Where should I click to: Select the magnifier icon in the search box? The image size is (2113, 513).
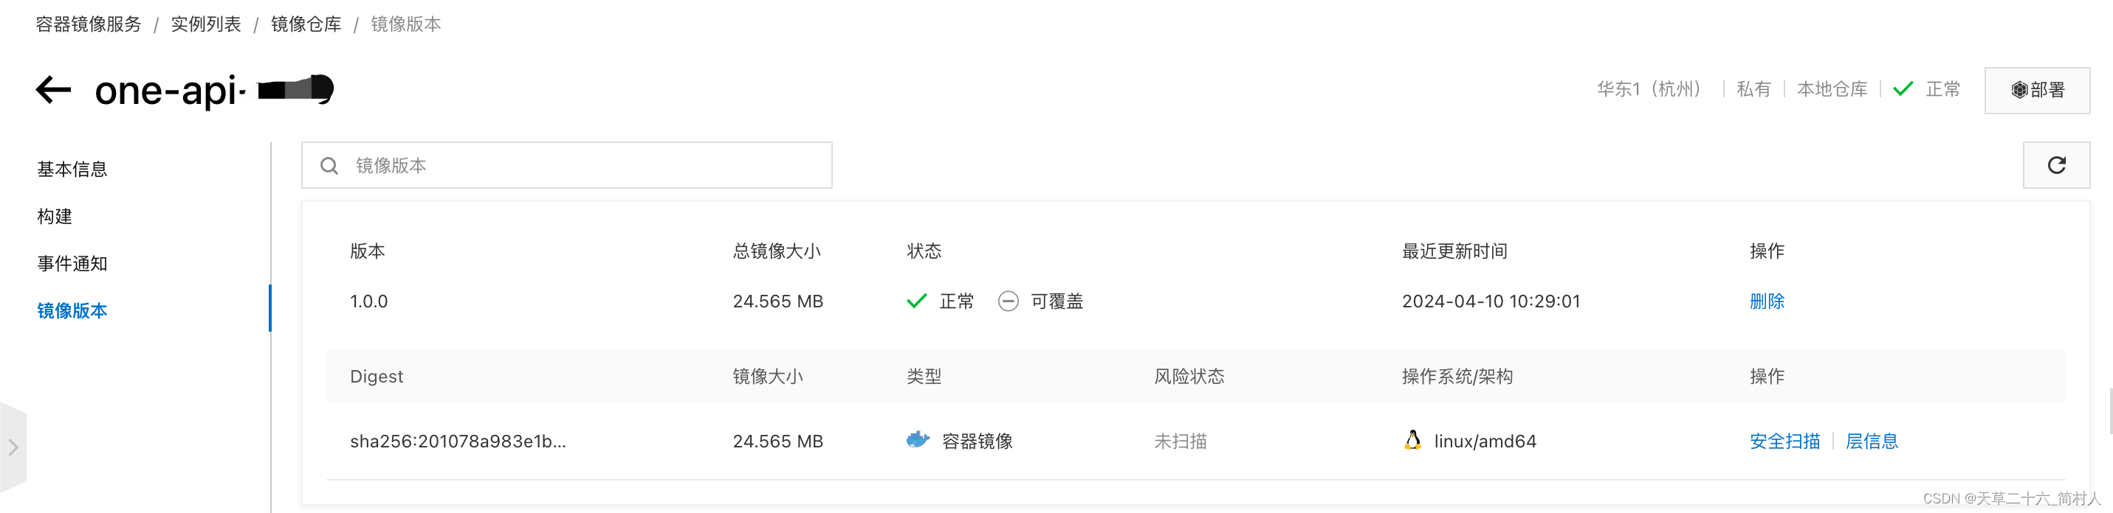(329, 164)
